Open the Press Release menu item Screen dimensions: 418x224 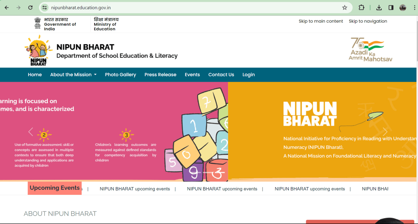click(160, 74)
